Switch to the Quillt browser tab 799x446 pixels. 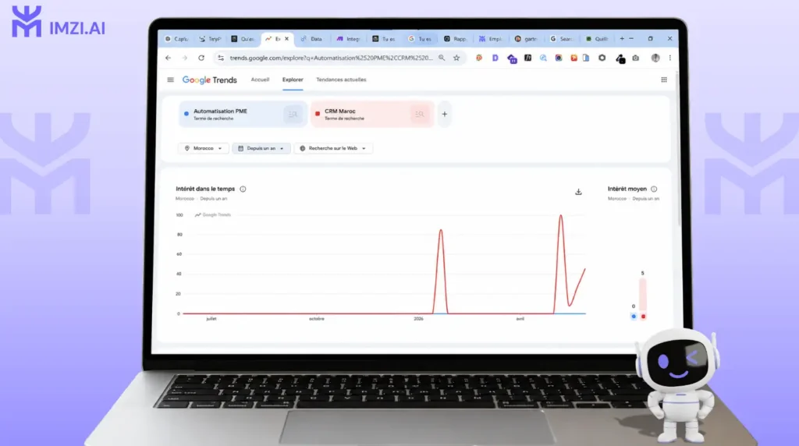click(597, 39)
